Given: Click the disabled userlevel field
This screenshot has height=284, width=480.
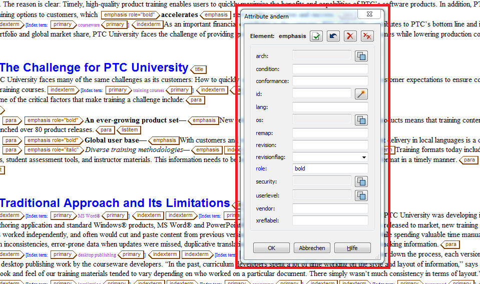Looking at the screenshot, I should tap(322, 194).
